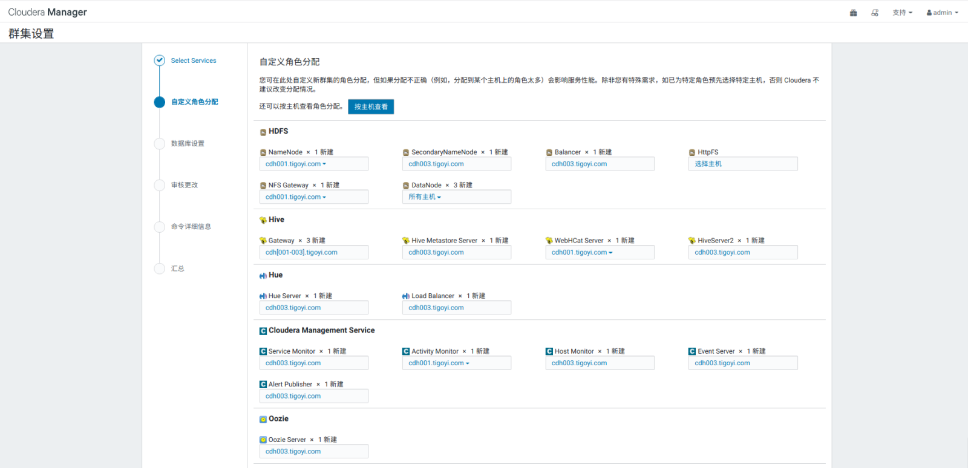Open running commands icon in header
This screenshot has height=468, width=968.
pos(875,13)
